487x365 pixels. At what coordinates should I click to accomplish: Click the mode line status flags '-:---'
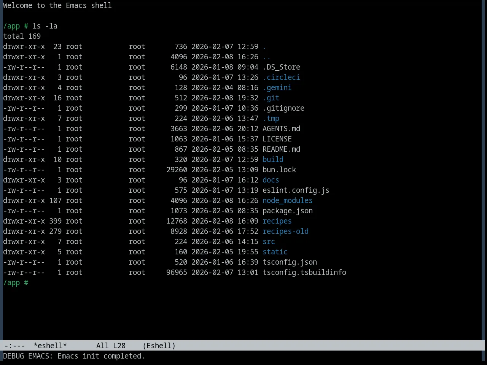tap(14, 346)
